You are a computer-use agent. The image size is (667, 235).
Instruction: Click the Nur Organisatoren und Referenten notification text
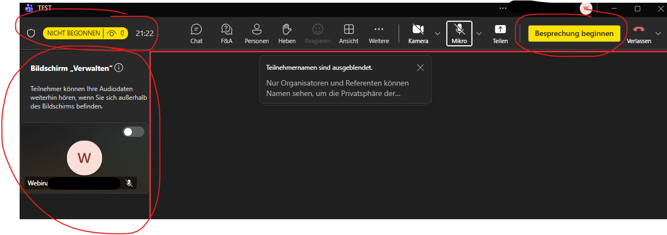337,88
